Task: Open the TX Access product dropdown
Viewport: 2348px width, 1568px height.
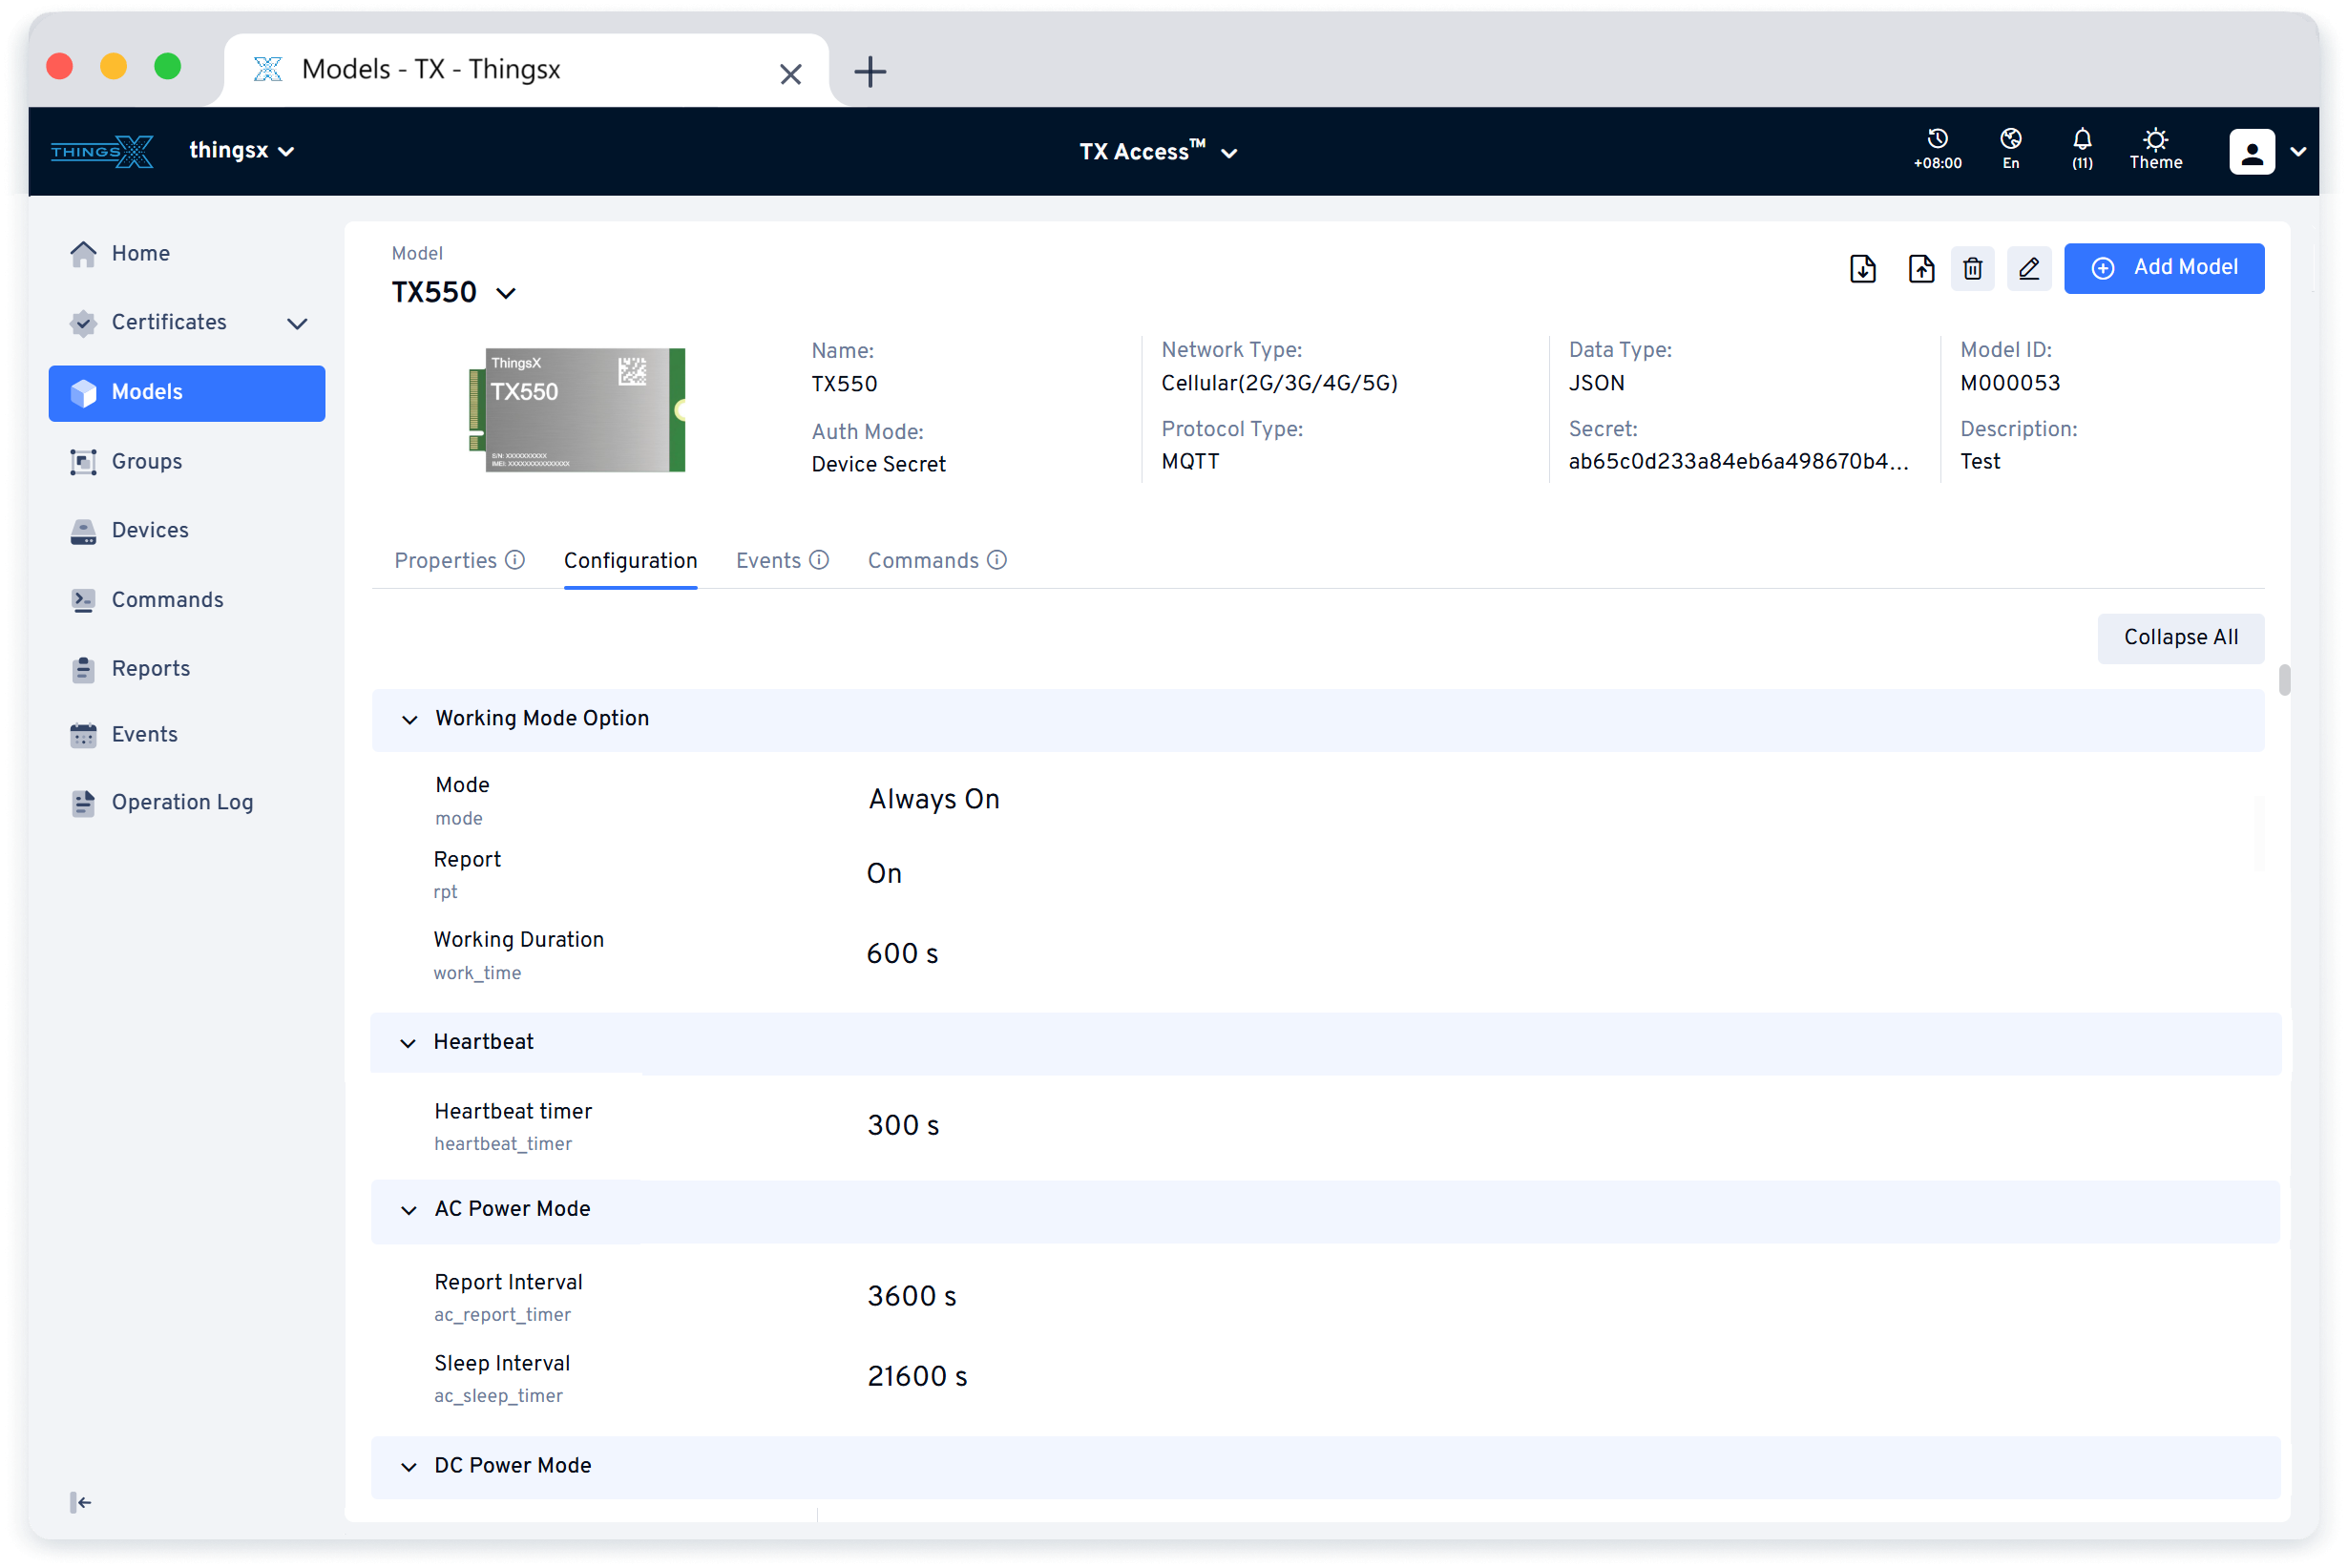Action: click(1158, 151)
